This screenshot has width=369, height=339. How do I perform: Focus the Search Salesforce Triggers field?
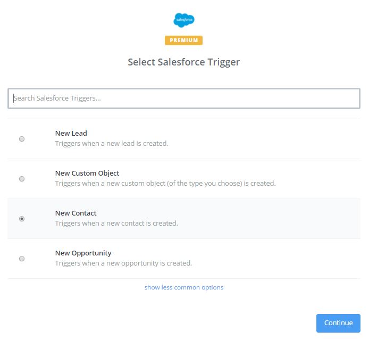[184, 98]
